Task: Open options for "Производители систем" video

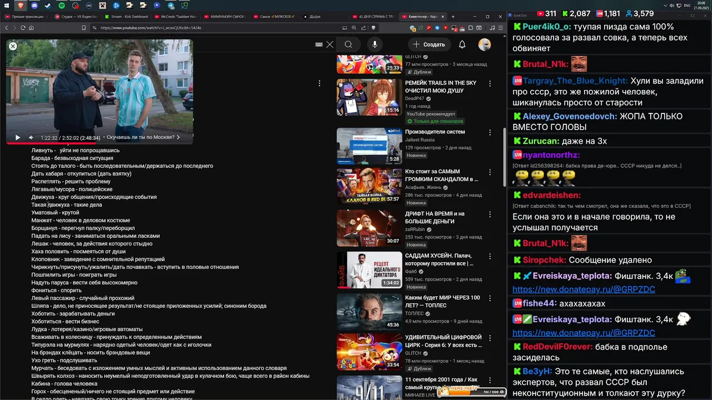Action: point(490,133)
